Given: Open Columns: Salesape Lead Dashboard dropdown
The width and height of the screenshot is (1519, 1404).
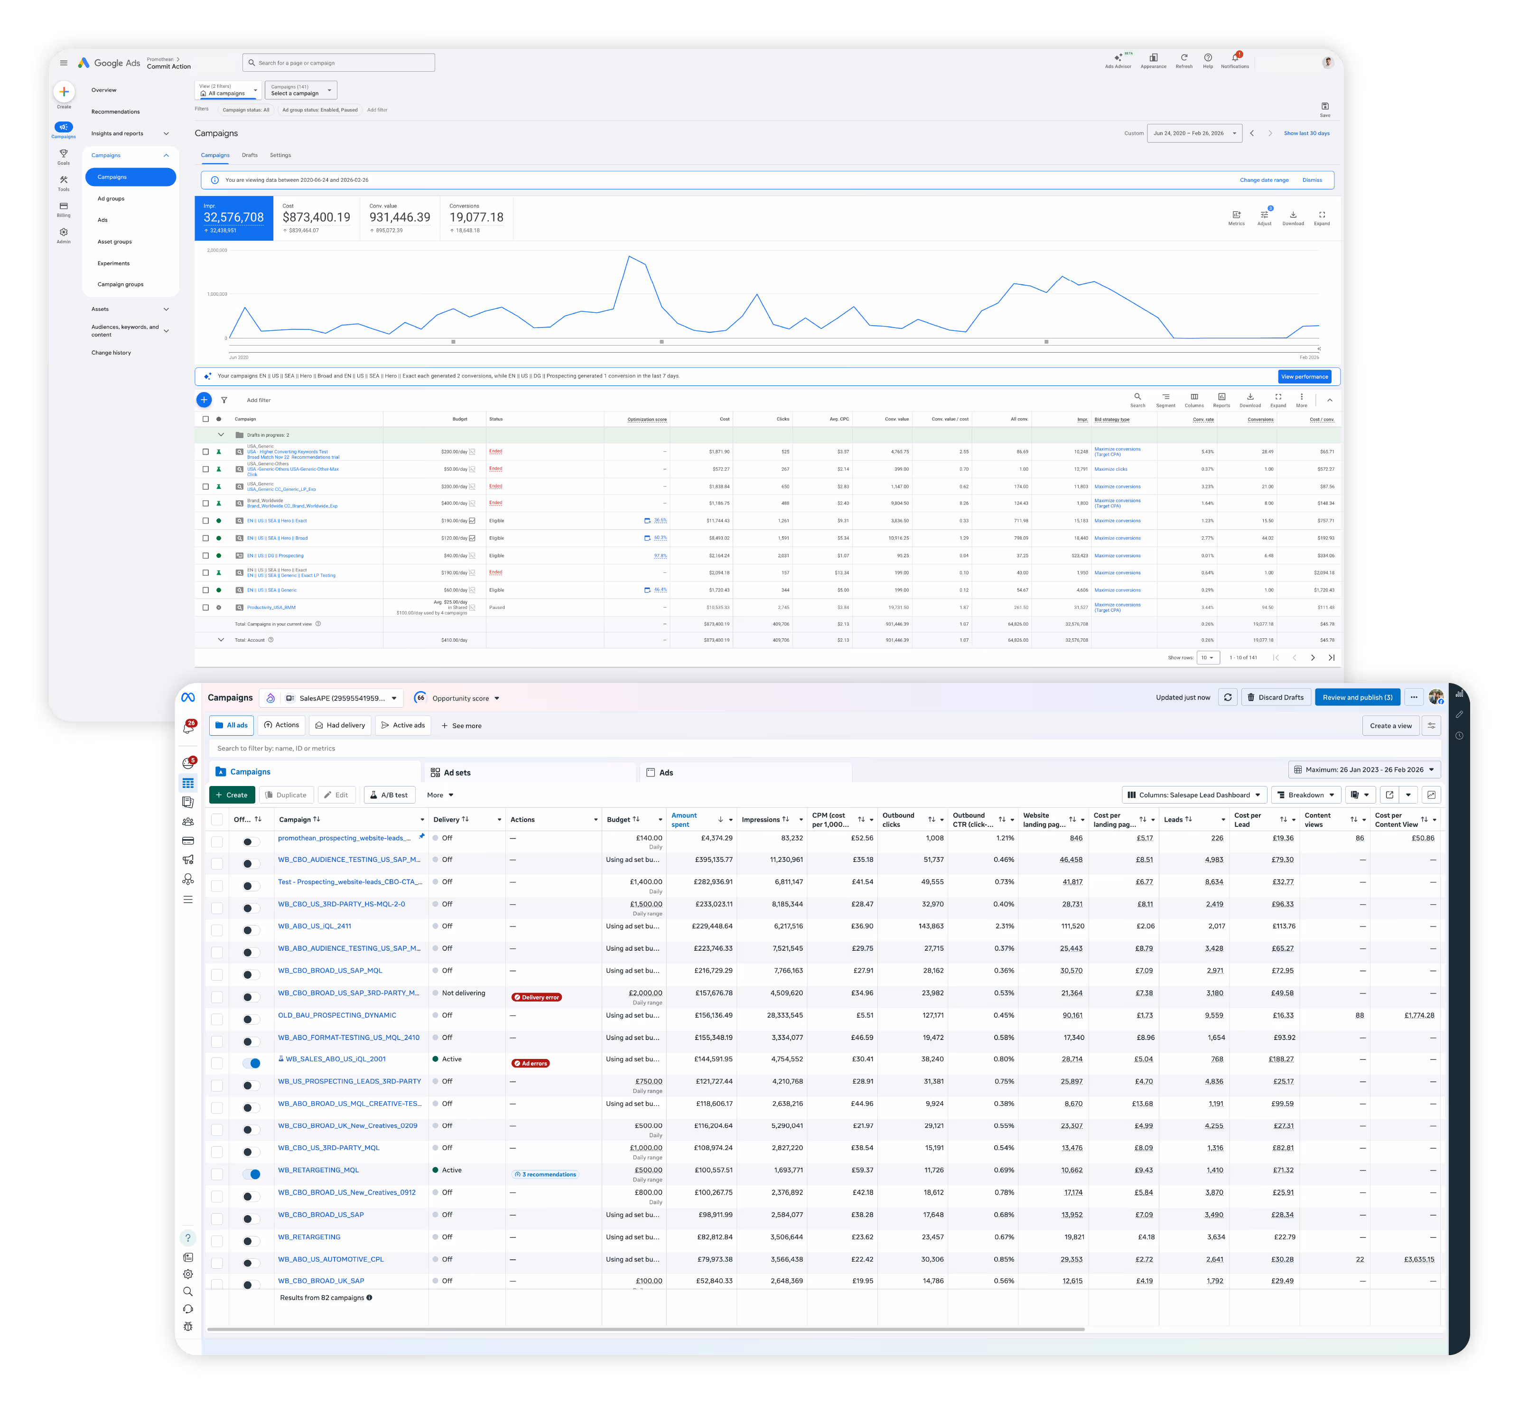Looking at the screenshot, I should tap(1194, 795).
